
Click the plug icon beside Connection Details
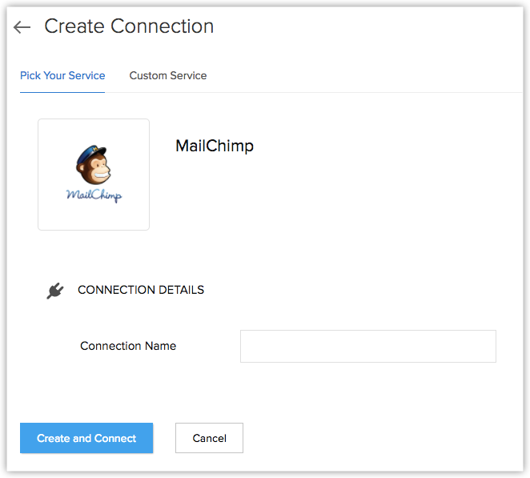54,291
